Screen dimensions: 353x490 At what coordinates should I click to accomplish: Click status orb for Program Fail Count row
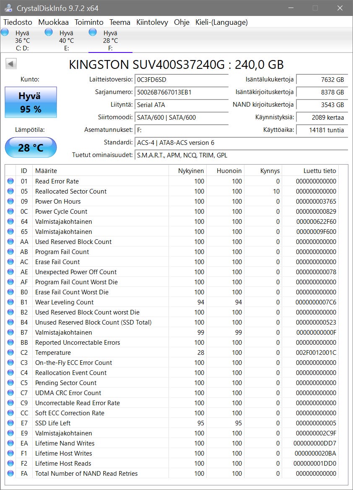[x=10, y=252]
